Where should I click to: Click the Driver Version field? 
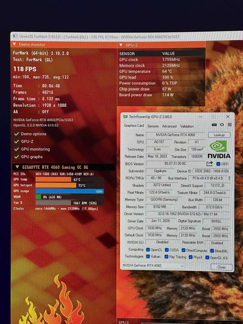pos(187,214)
